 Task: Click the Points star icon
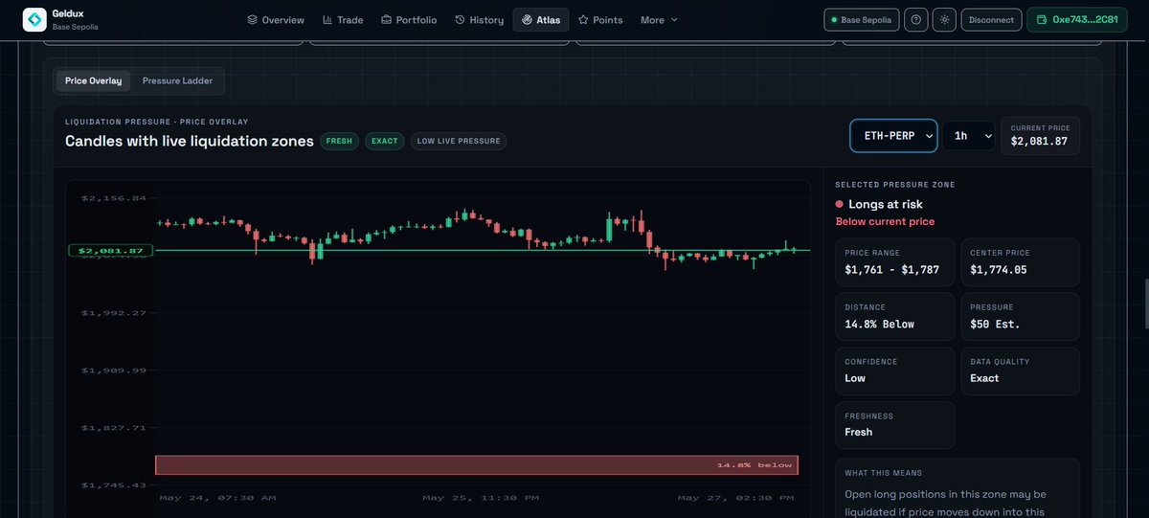pos(583,19)
